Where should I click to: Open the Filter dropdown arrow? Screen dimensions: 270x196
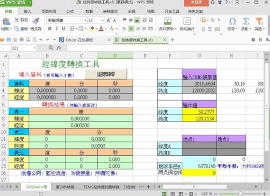tap(264, 29)
